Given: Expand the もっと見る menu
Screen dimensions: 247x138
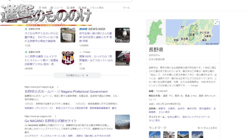Looking at the screenshot, I should 97,8.
